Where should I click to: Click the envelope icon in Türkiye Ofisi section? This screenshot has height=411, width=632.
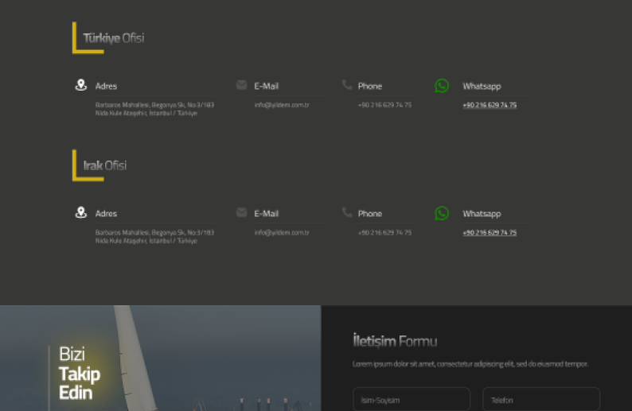(x=241, y=85)
